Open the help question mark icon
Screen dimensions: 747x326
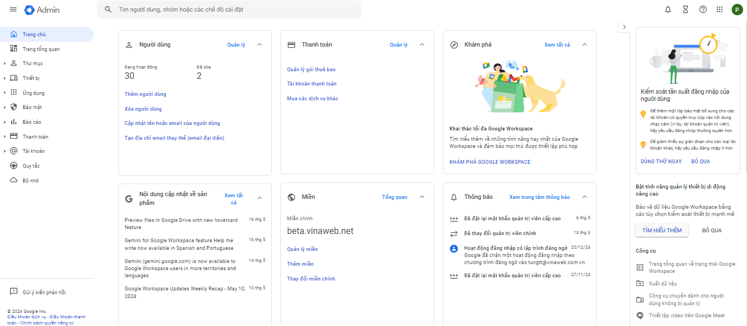[703, 9]
